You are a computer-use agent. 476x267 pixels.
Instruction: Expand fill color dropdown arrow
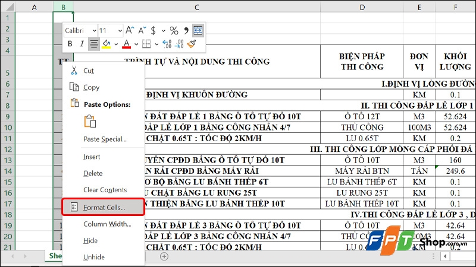point(116,44)
